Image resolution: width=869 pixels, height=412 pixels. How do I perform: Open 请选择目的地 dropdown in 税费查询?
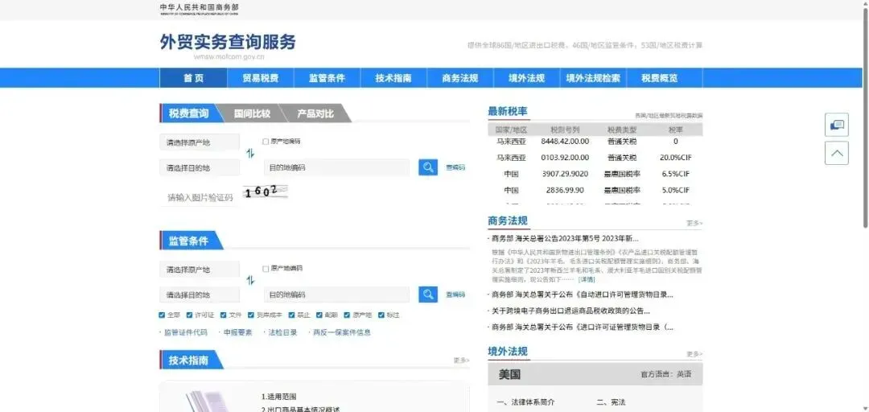click(x=200, y=167)
